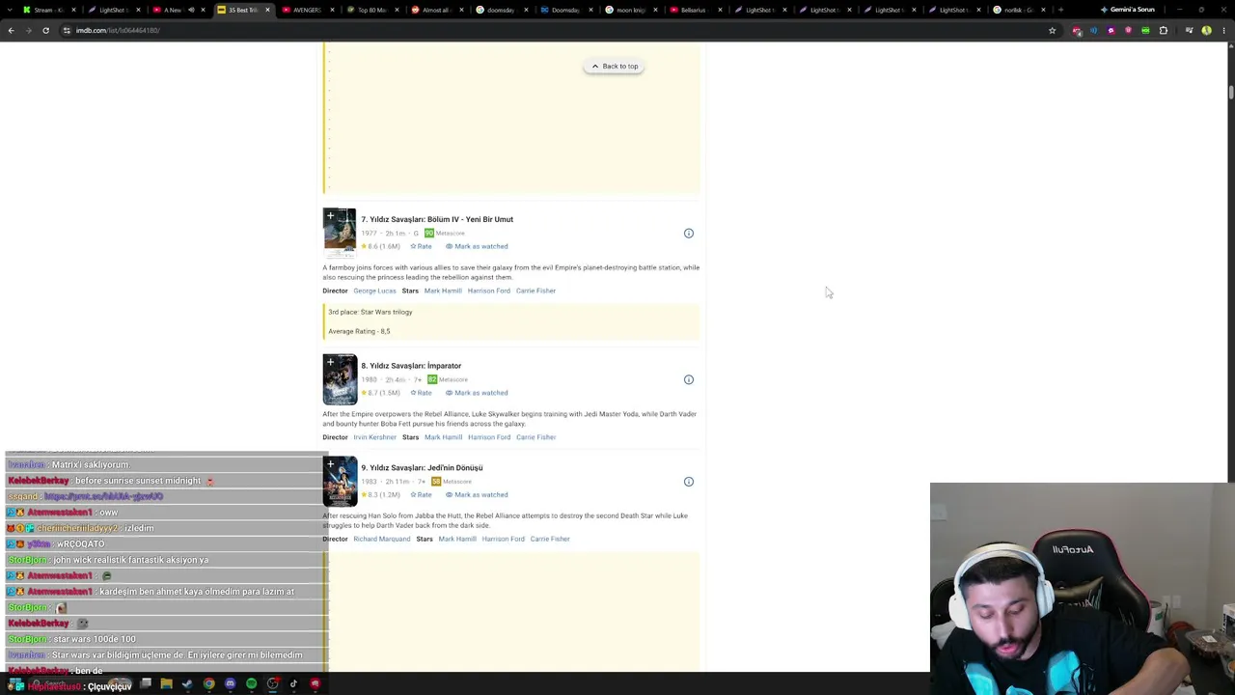Open Bölüm IV - Yeni Bir Umut poster
The width and height of the screenshot is (1235, 695).
340,234
